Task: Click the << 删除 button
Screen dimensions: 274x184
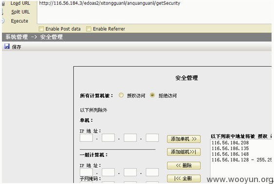Action: point(184,166)
